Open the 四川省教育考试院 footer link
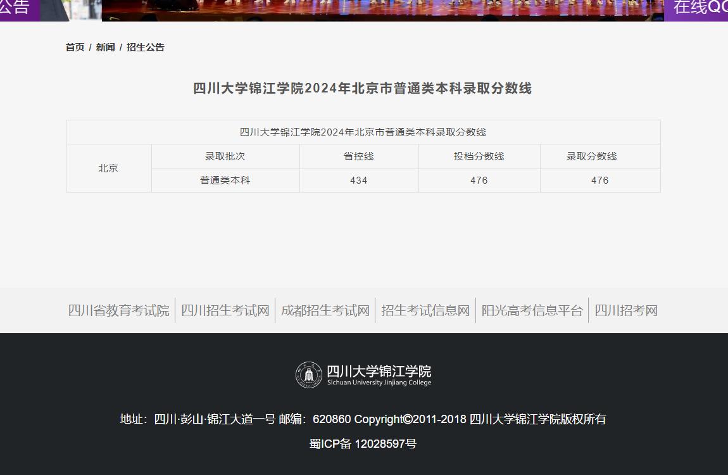 click(x=118, y=310)
